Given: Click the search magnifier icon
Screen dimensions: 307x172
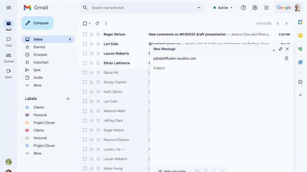Looking at the screenshot, I should click(x=85, y=7).
